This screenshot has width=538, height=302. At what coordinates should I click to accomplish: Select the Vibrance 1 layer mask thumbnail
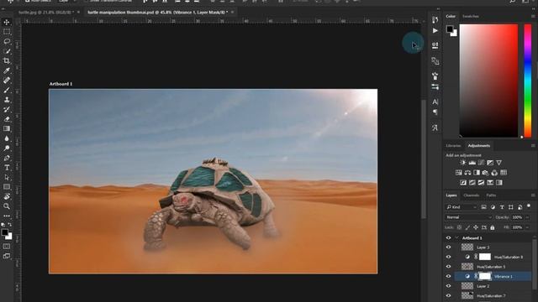[x=485, y=276]
